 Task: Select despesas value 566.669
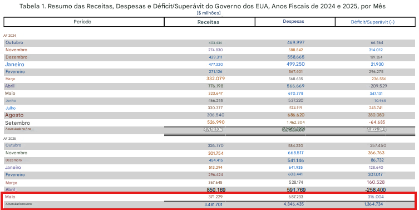(x=295, y=86)
